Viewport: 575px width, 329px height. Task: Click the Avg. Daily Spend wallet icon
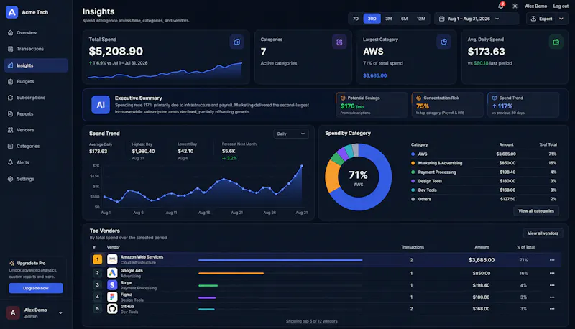click(556, 42)
